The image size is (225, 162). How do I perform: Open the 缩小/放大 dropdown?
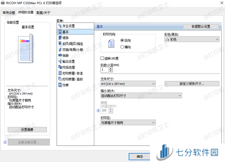[x=141, y=96]
